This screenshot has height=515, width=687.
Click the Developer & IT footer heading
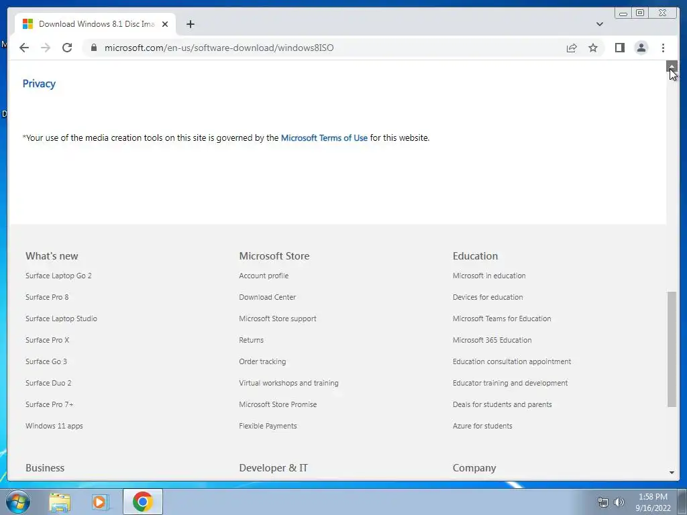pyautogui.click(x=274, y=467)
